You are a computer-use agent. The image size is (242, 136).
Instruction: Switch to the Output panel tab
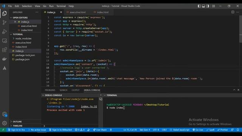(76, 90)
